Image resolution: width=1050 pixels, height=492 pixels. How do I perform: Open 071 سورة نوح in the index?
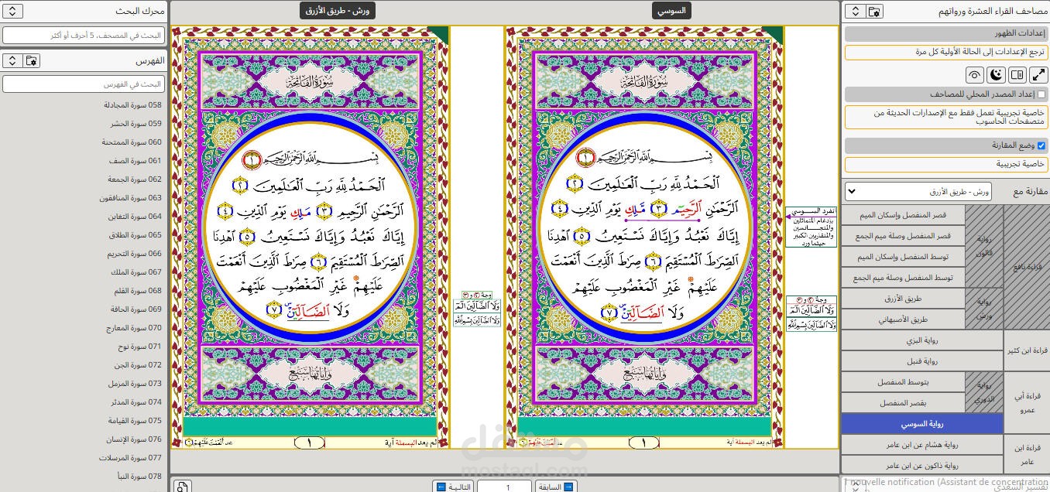pos(139,347)
